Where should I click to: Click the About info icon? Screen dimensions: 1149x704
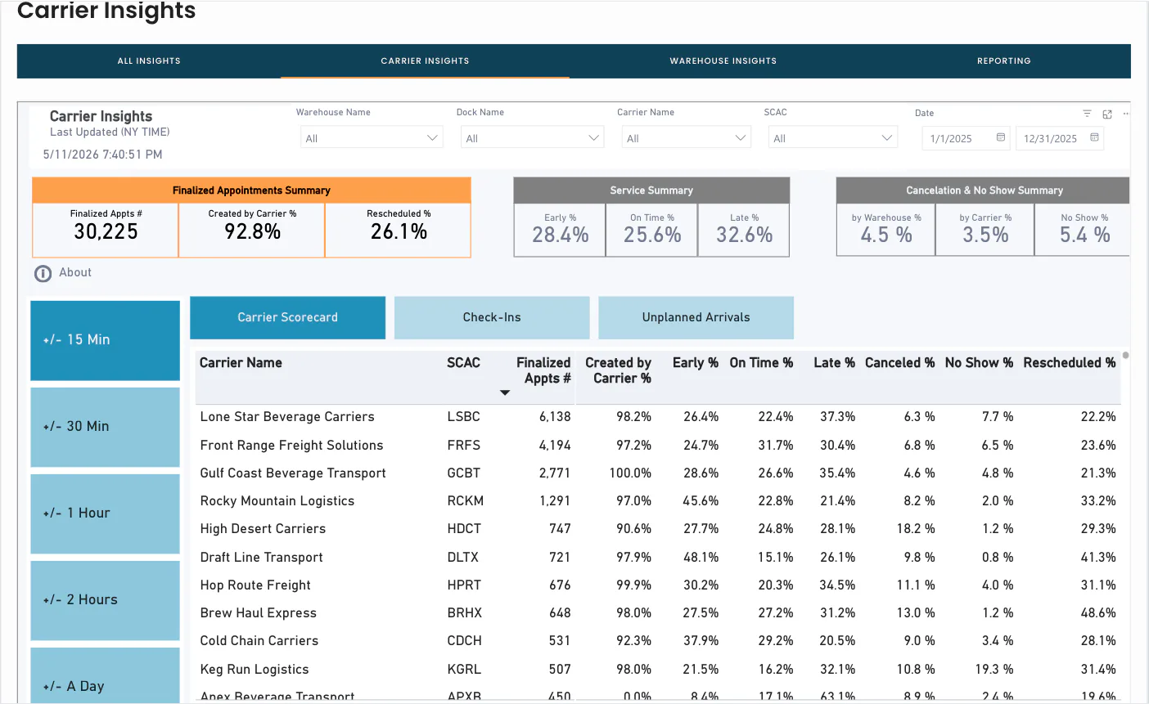[43, 273]
